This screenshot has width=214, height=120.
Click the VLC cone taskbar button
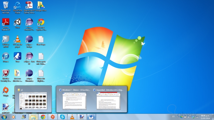pos(72,117)
